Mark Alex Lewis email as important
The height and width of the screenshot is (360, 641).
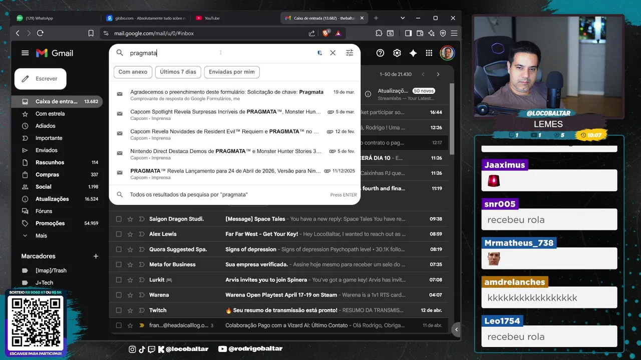click(x=142, y=234)
